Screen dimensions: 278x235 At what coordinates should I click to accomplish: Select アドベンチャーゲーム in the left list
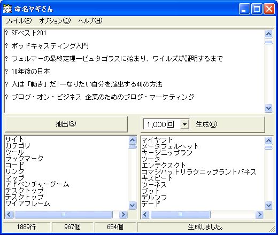[x=37, y=184]
